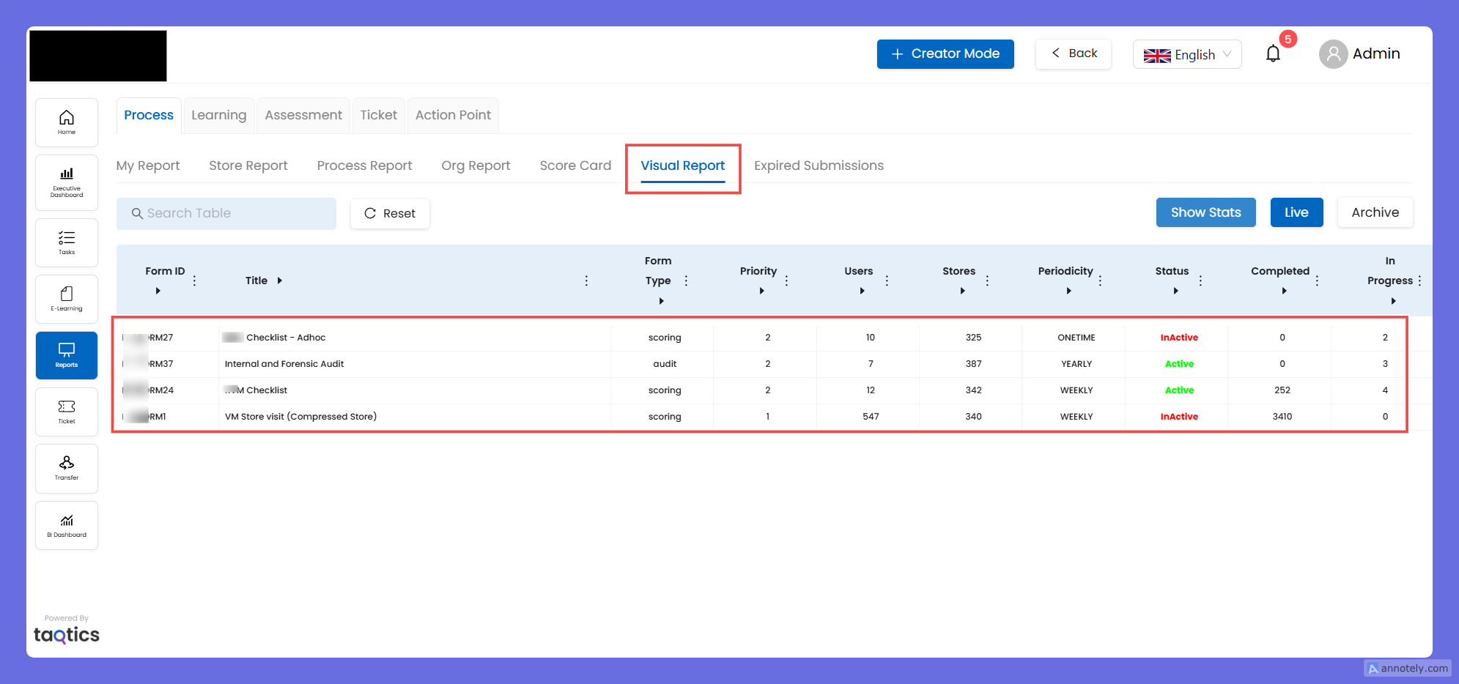Open the E-Learning sidebar icon

tap(67, 299)
